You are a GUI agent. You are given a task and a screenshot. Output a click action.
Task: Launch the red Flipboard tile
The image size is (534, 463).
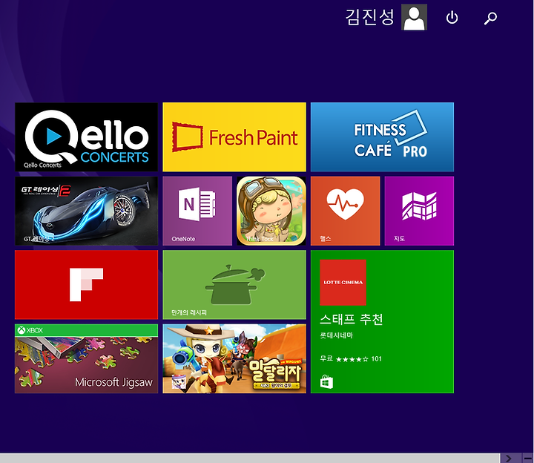[86, 285]
